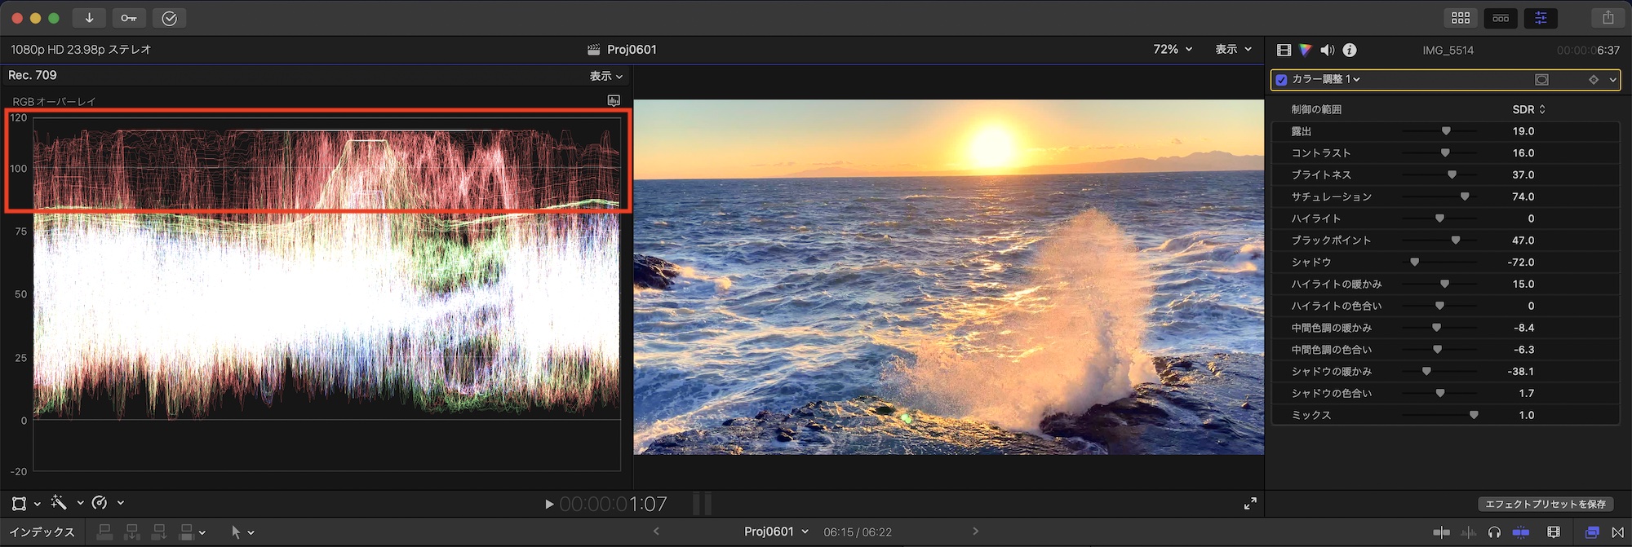The image size is (1632, 547).
Task: Disable the カラー調整 1 effect checkbox
Action: pyautogui.click(x=1281, y=79)
